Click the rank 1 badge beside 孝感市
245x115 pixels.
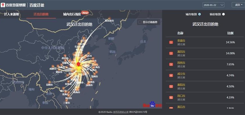coord(171,43)
